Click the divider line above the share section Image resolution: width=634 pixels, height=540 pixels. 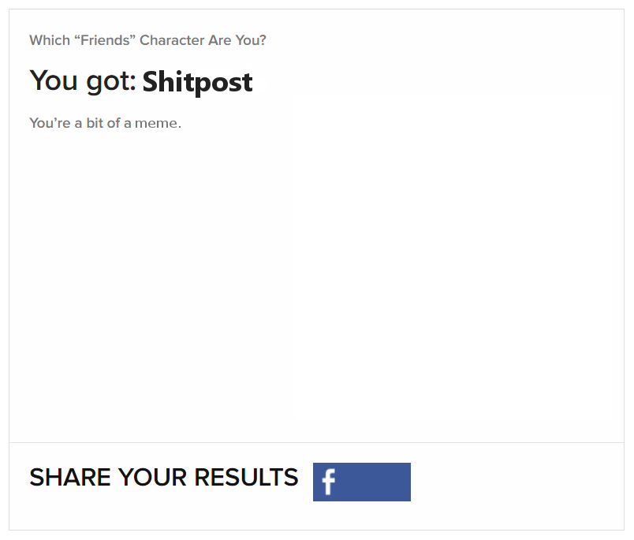pyautogui.click(x=316, y=442)
